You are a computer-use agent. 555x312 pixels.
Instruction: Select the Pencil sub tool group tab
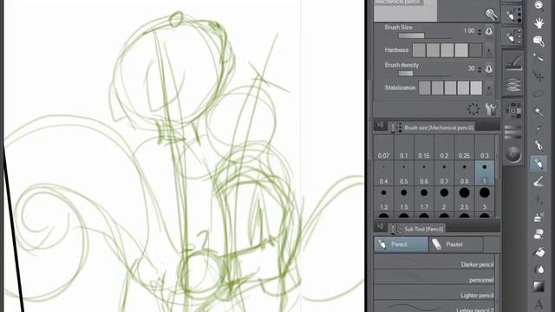click(401, 244)
